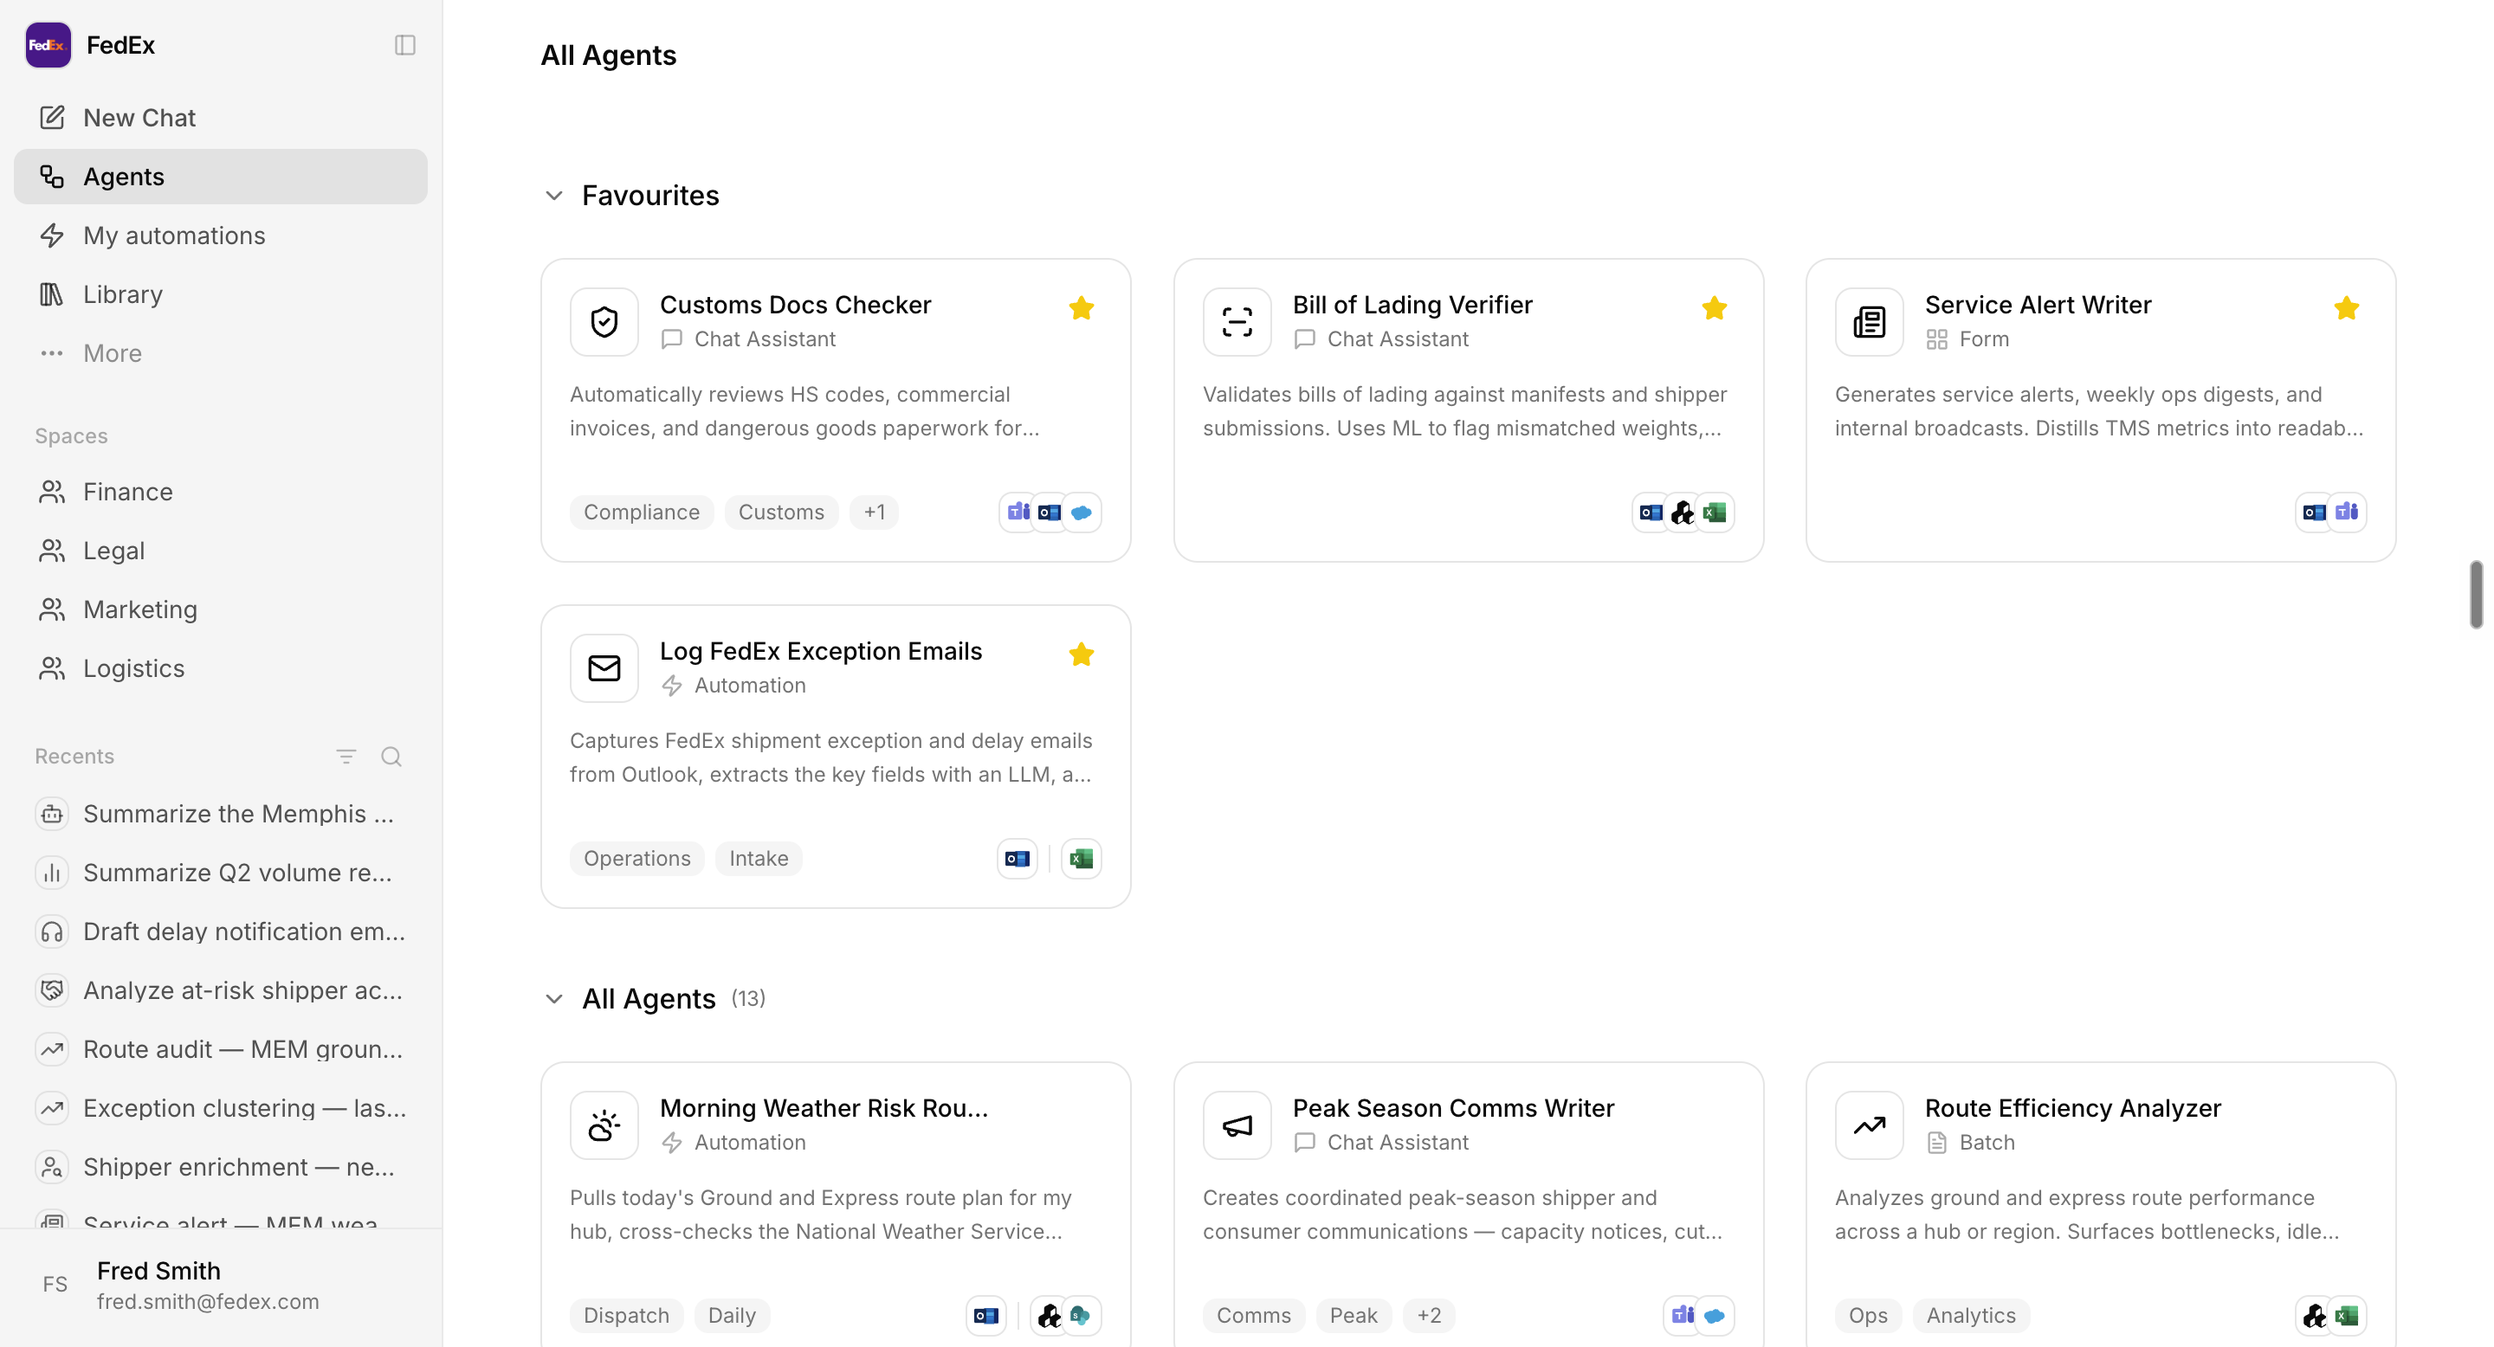Unfavourite Service Alert Writer star
Image resolution: width=2494 pixels, height=1347 pixels.
[2347, 309]
